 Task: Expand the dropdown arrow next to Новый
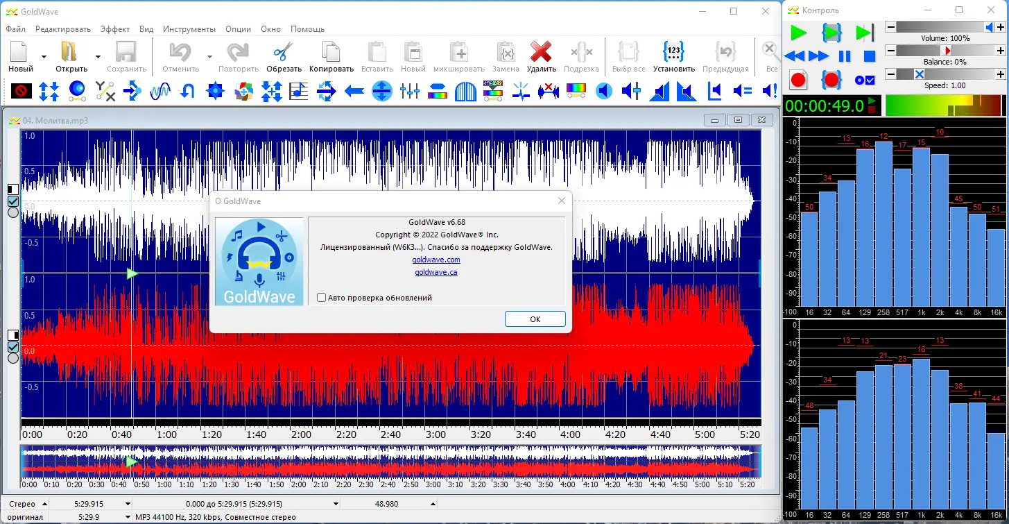pyautogui.click(x=44, y=57)
